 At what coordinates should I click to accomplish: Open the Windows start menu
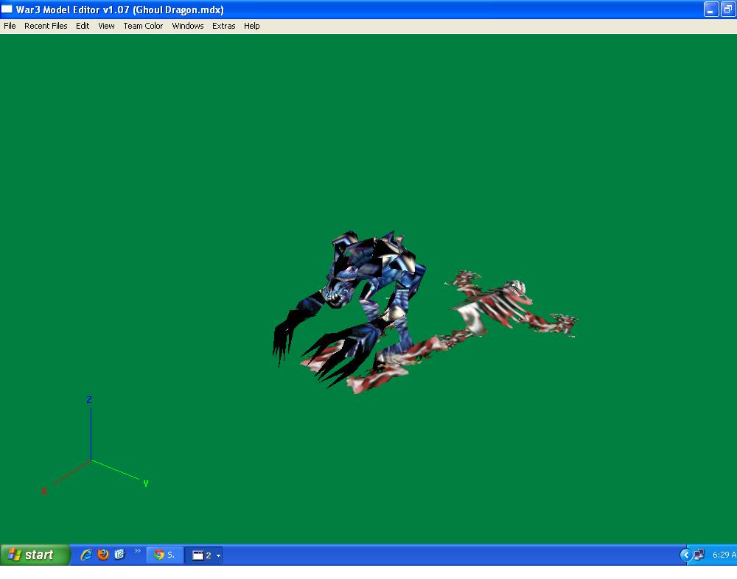coord(35,555)
